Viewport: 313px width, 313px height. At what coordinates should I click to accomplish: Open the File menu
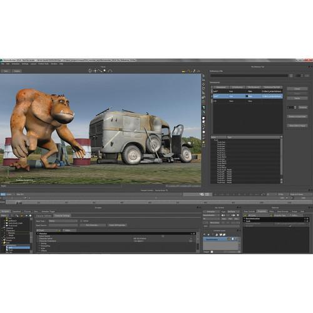3,64
